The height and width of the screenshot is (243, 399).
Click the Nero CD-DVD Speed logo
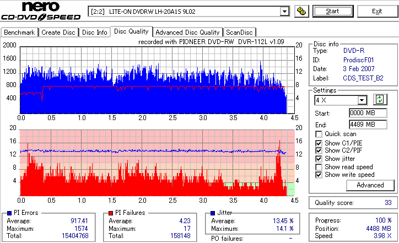pyautogui.click(x=41, y=11)
